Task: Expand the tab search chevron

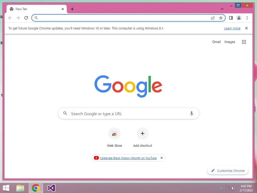Action: tap(222, 9)
